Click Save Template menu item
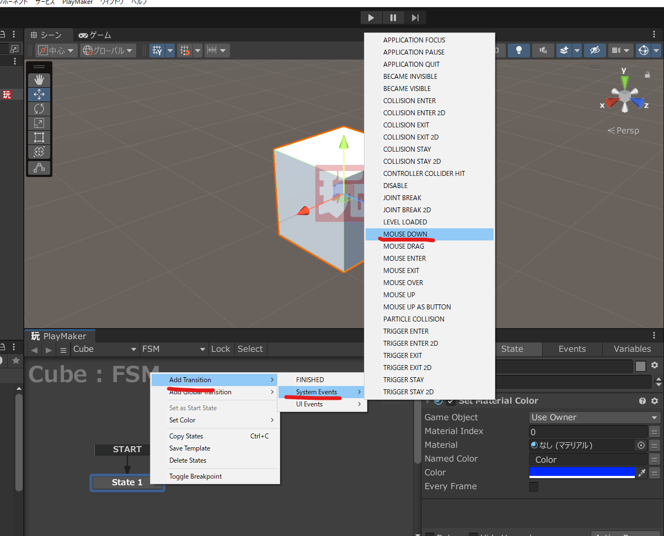 [x=215, y=448]
